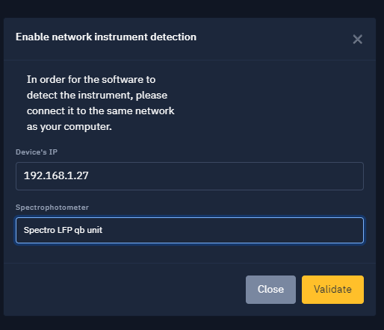Click the 'connect it to the same network' line

point(101,111)
